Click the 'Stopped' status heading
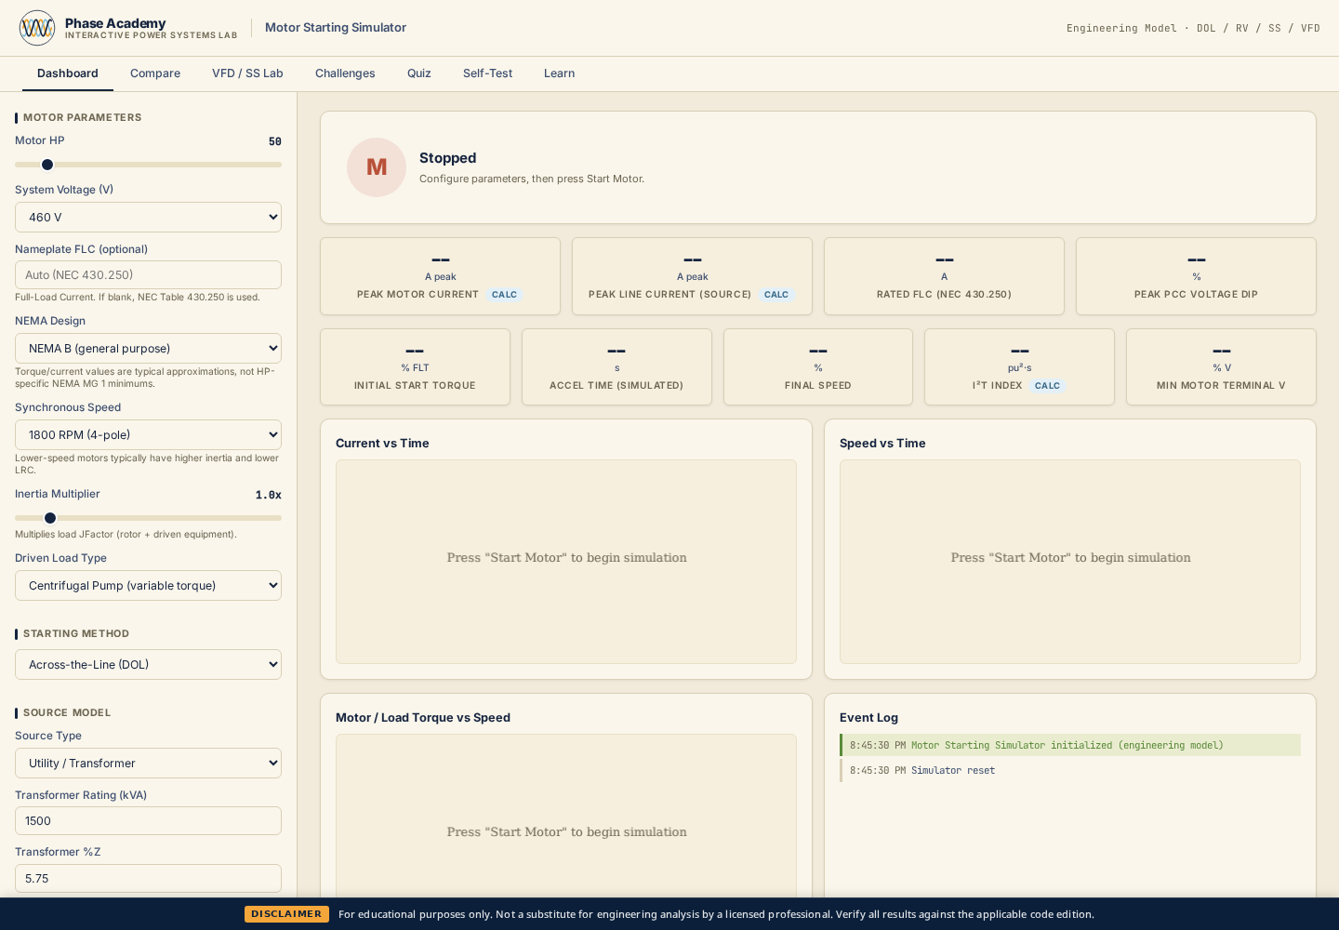 (x=447, y=158)
